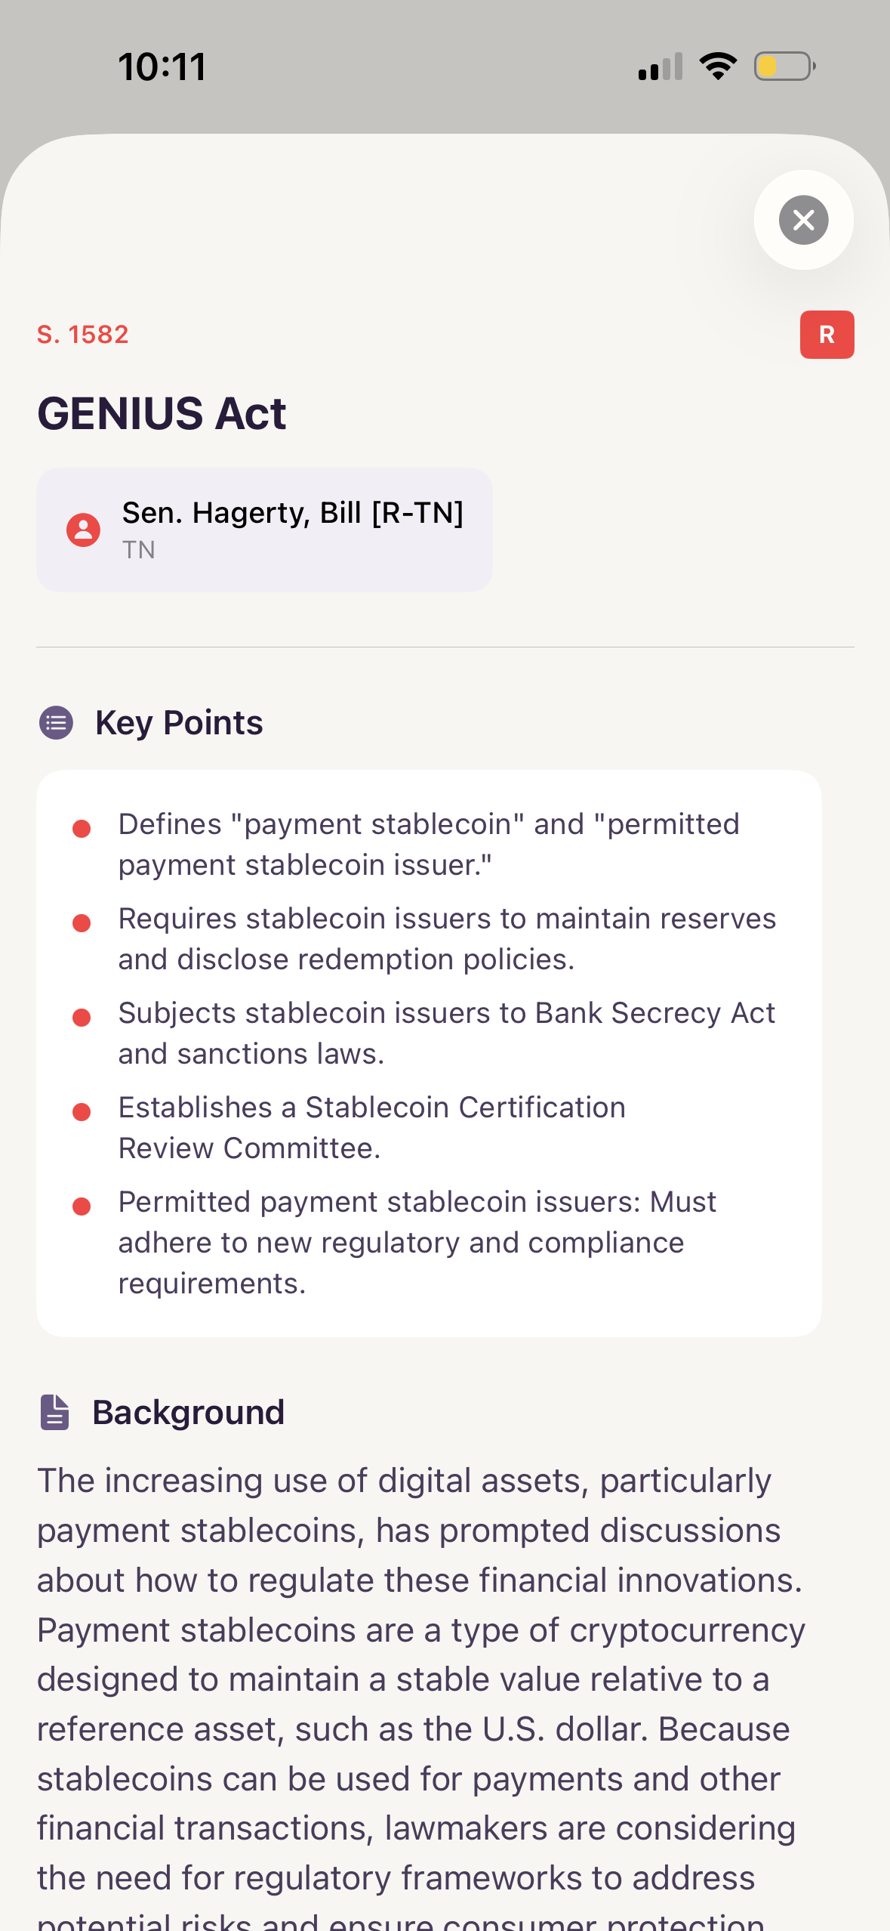This screenshot has width=890, height=1931.
Task: Tap the cellular signal indicator
Action: pos(660,66)
